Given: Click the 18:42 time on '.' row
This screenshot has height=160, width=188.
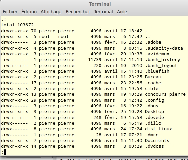Looking at the screenshot, I should pos(135,31).
